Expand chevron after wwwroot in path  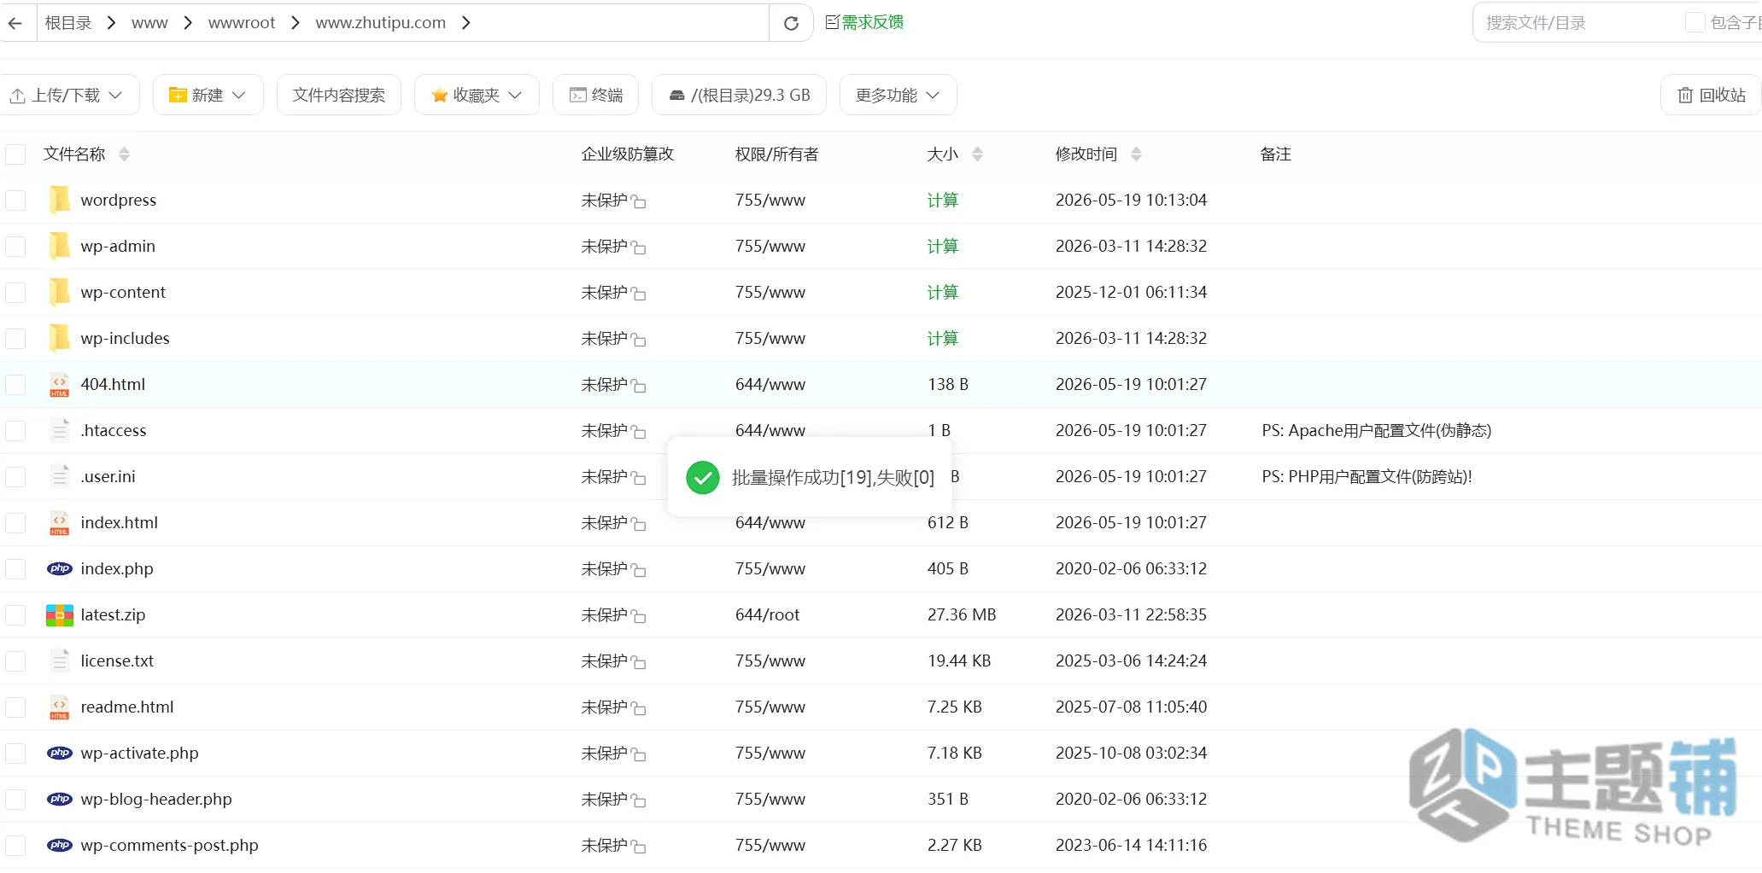pos(296,23)
